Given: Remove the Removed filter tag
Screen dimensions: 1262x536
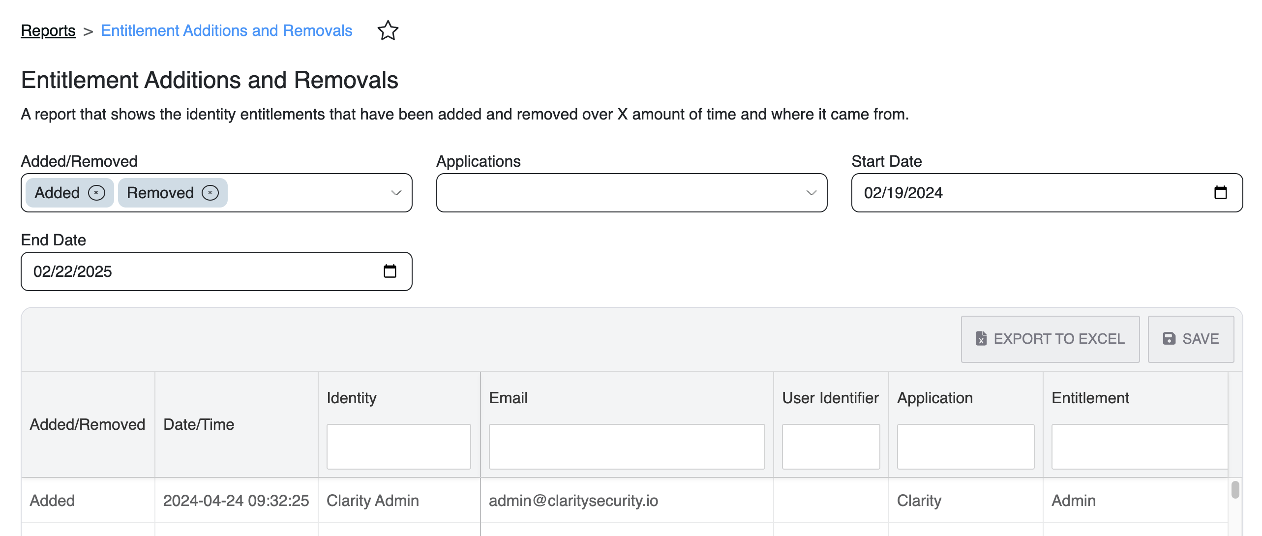Looking at the screenshot, I should 210,193.
